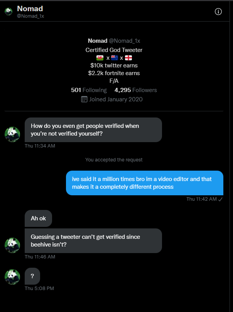This screenshot has width=233, height=312.
Task: Click the small panda avatar in the header
Action: pyautogui.click(x=8, y=12)
